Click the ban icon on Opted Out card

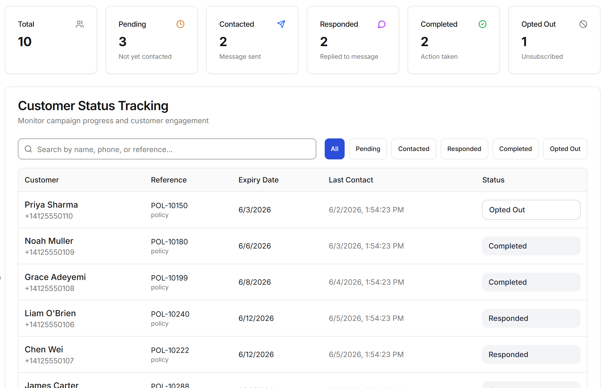point(583,24)
